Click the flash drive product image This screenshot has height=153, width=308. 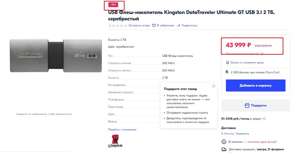pos(56,56)
